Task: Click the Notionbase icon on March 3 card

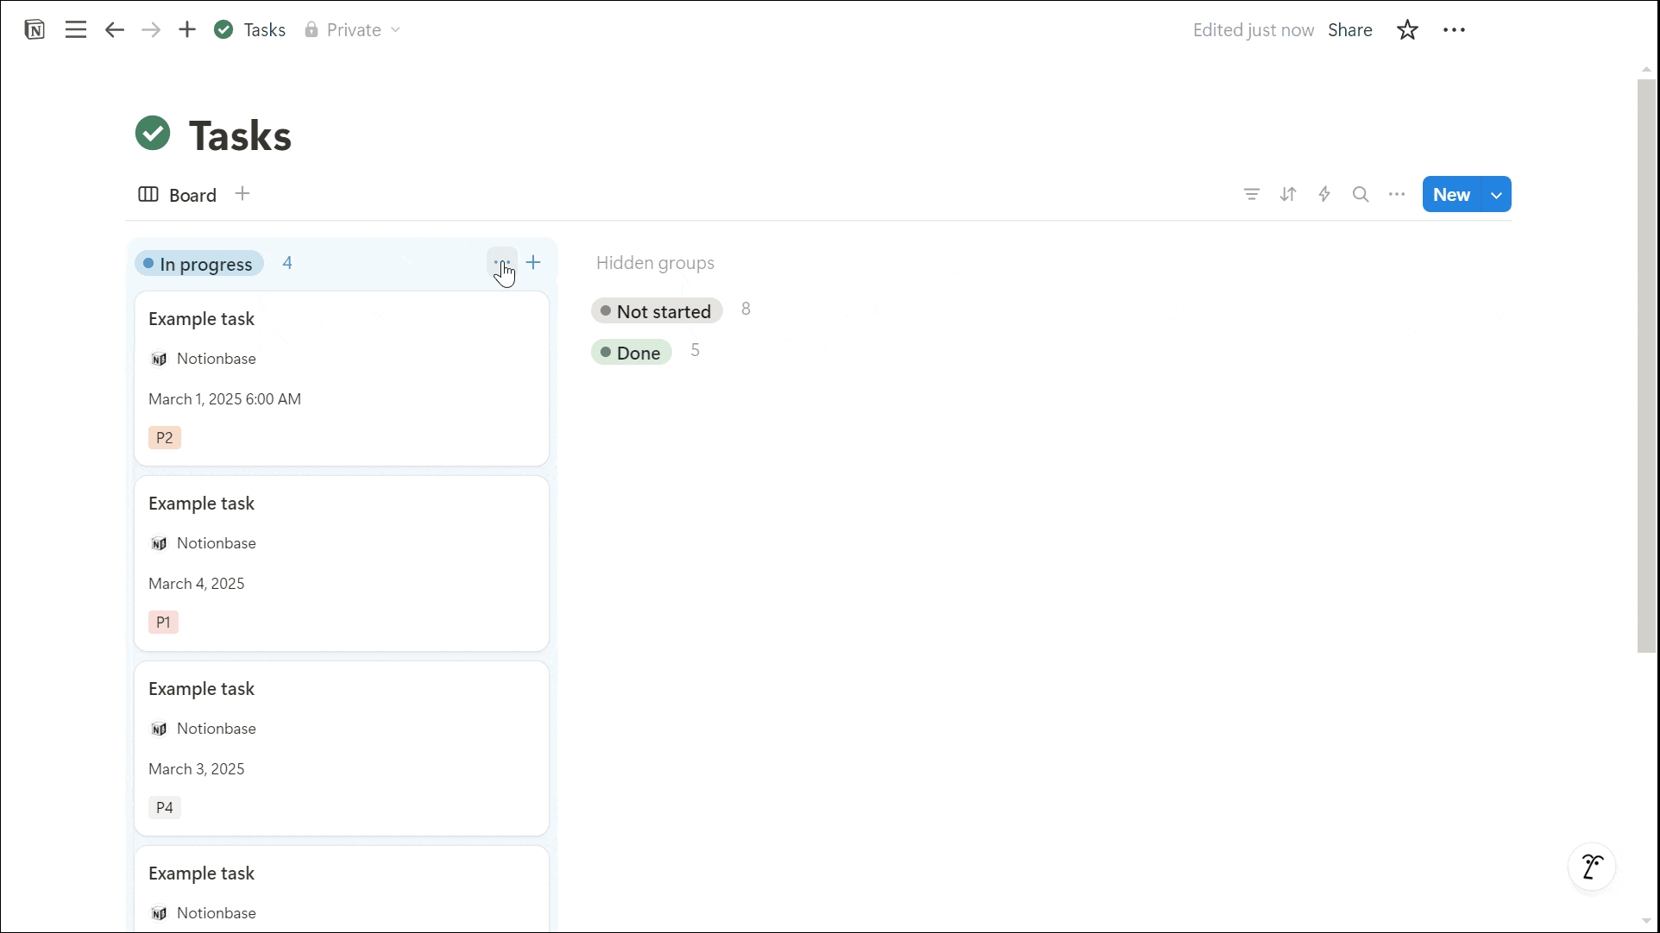Action: tap(159, 729)
